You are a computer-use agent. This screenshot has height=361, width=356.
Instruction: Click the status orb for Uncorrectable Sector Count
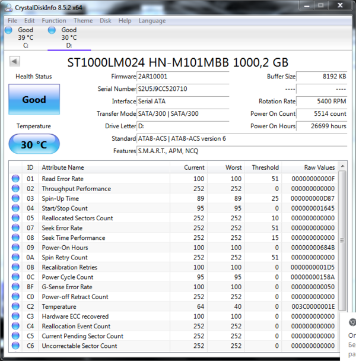point(15,346)
